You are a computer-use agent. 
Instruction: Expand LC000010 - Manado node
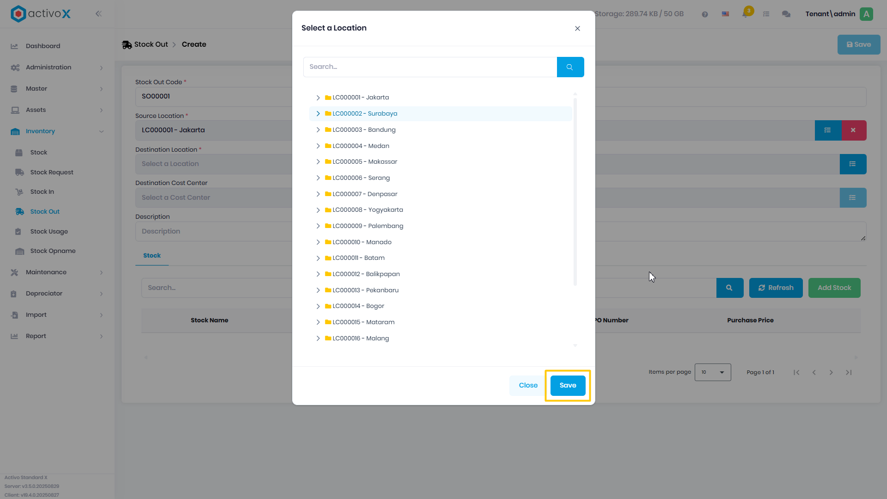[x=318, y=242]
